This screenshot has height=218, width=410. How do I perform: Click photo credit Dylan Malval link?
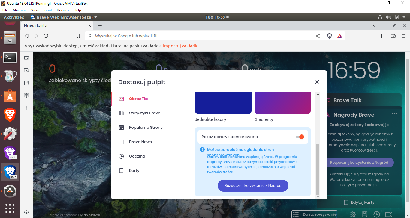[x=89, y=215]
